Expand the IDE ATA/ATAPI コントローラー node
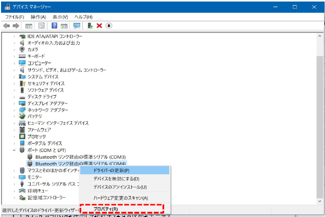The image size is (325, 217). tap(14, 36)
